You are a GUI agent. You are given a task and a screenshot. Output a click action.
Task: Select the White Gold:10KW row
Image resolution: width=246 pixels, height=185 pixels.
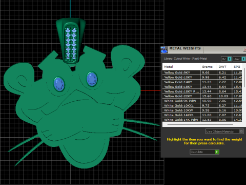point(202,110)
